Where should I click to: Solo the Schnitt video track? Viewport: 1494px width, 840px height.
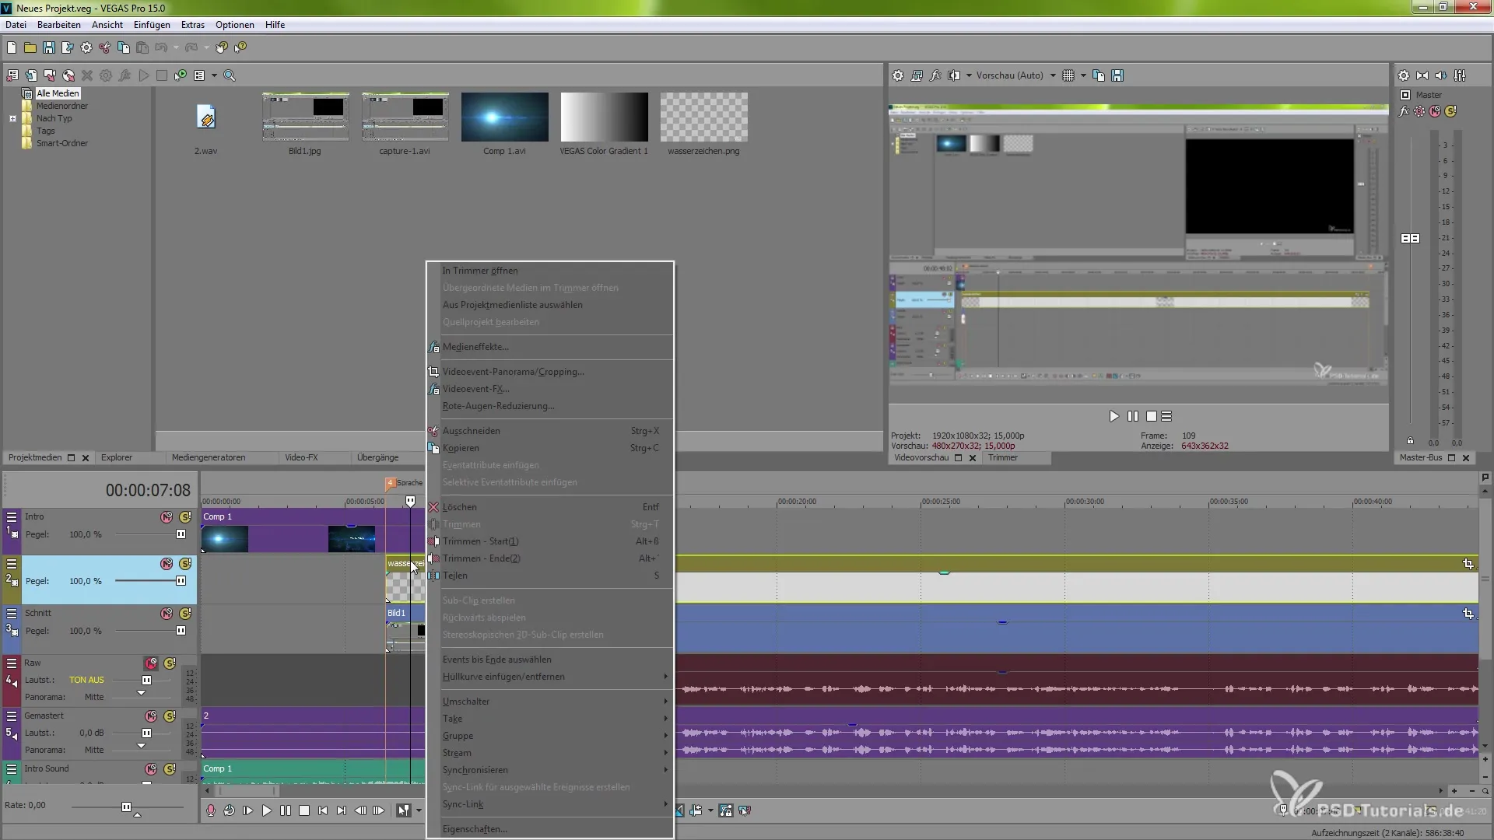[185, 614]
